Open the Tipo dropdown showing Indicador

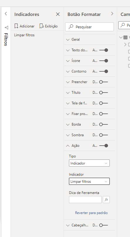[x=89, y=163]
